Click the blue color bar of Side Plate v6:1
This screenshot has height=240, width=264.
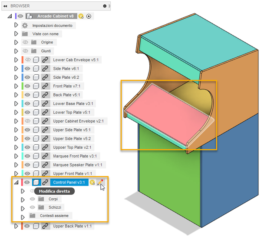coord(23,69)
